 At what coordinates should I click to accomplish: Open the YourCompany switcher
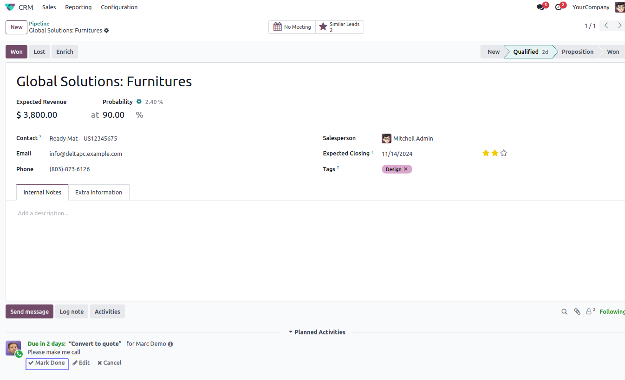(591, 7)
